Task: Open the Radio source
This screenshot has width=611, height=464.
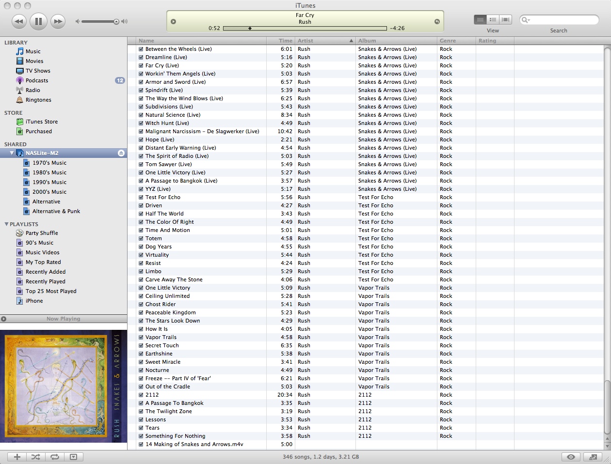Action: point(33,90)
